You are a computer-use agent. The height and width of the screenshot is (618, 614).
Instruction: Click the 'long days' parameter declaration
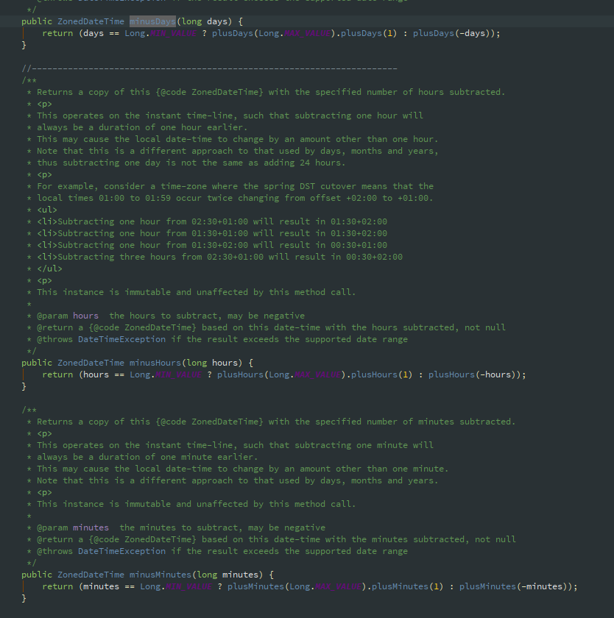coord(204,21)
